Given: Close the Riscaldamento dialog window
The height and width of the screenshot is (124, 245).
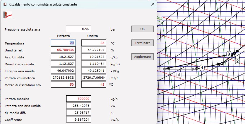Looking at the screenshot, I should 152,4.
